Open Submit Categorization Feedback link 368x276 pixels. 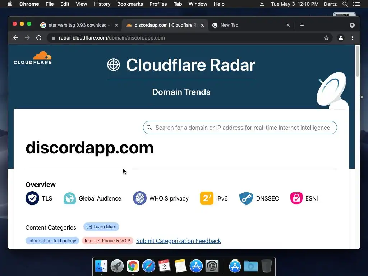pyautogui.click(x=179, y=241)
